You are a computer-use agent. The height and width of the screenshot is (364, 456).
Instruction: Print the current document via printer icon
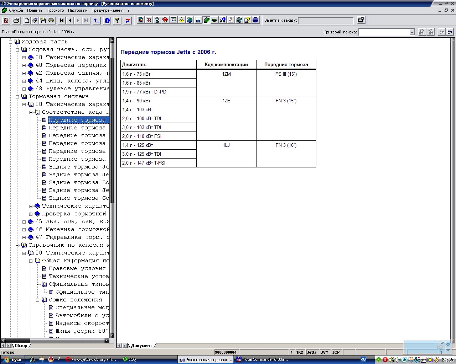[16, 20]
